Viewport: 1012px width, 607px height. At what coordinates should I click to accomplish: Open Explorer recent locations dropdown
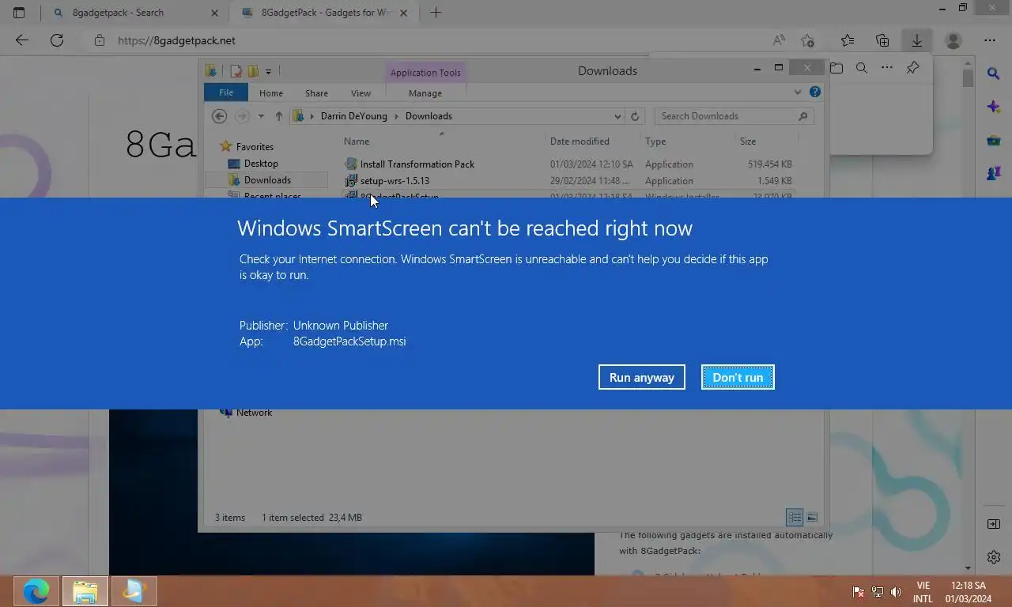pos(261,116)
